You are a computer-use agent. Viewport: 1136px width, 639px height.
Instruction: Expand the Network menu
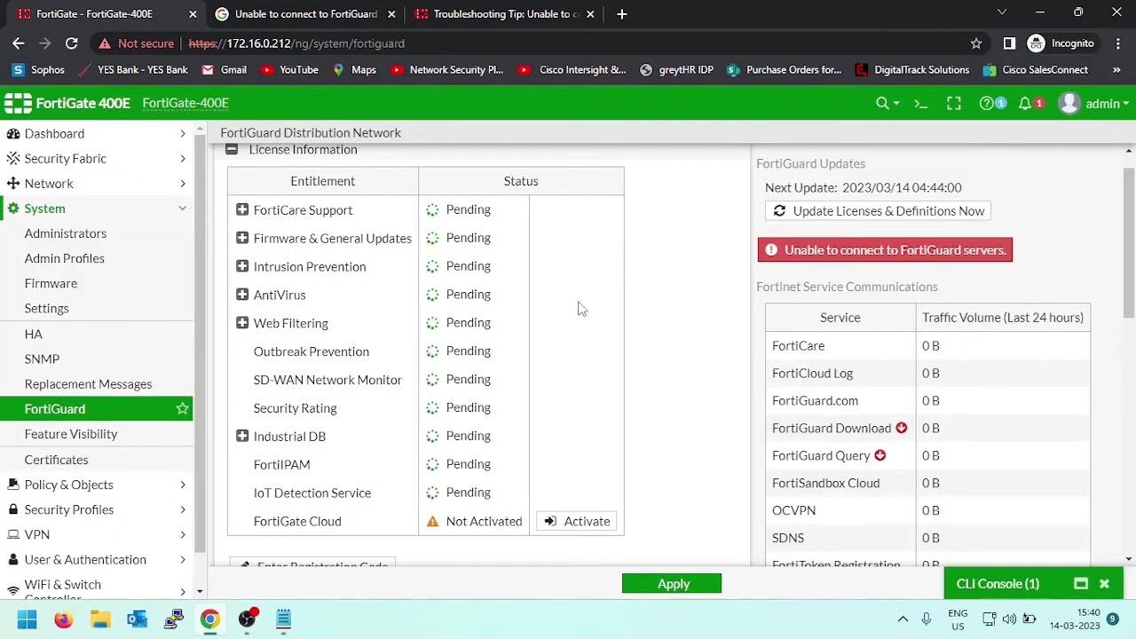[96, 183]
